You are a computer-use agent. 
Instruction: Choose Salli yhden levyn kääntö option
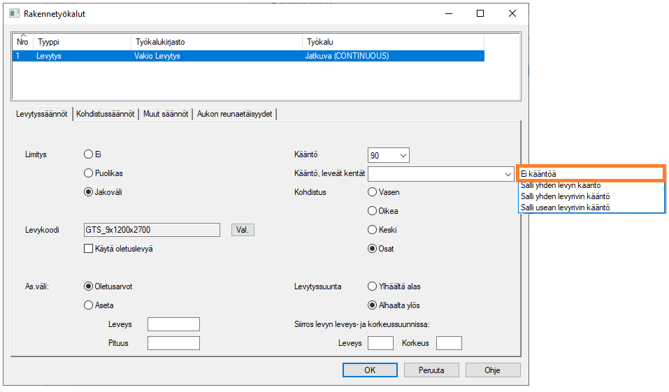591,186
